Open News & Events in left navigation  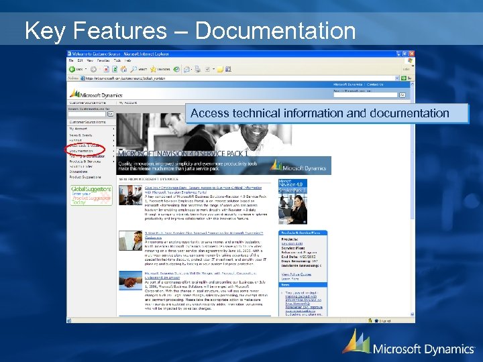pos(80,135)
